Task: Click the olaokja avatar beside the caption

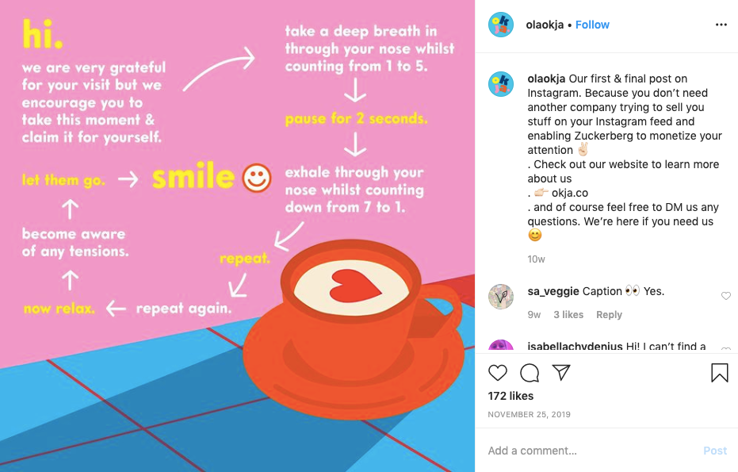Action: click(x=501, y=84)
